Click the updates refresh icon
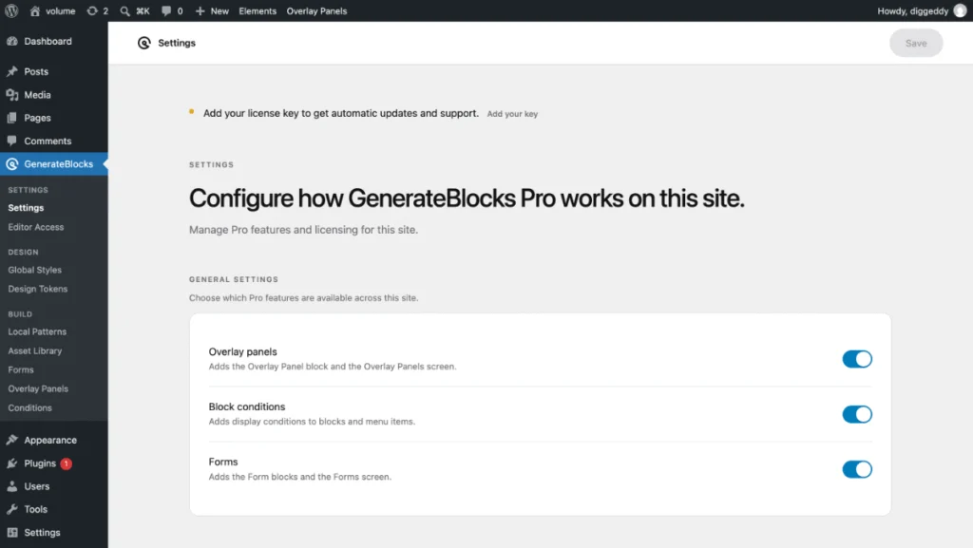 tap(92, 10)
